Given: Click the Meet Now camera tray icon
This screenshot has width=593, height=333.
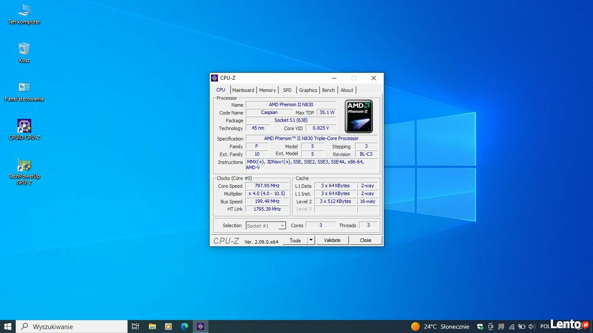Looking at the screenshot, I should pyautogui.click(x=491, y=326).
